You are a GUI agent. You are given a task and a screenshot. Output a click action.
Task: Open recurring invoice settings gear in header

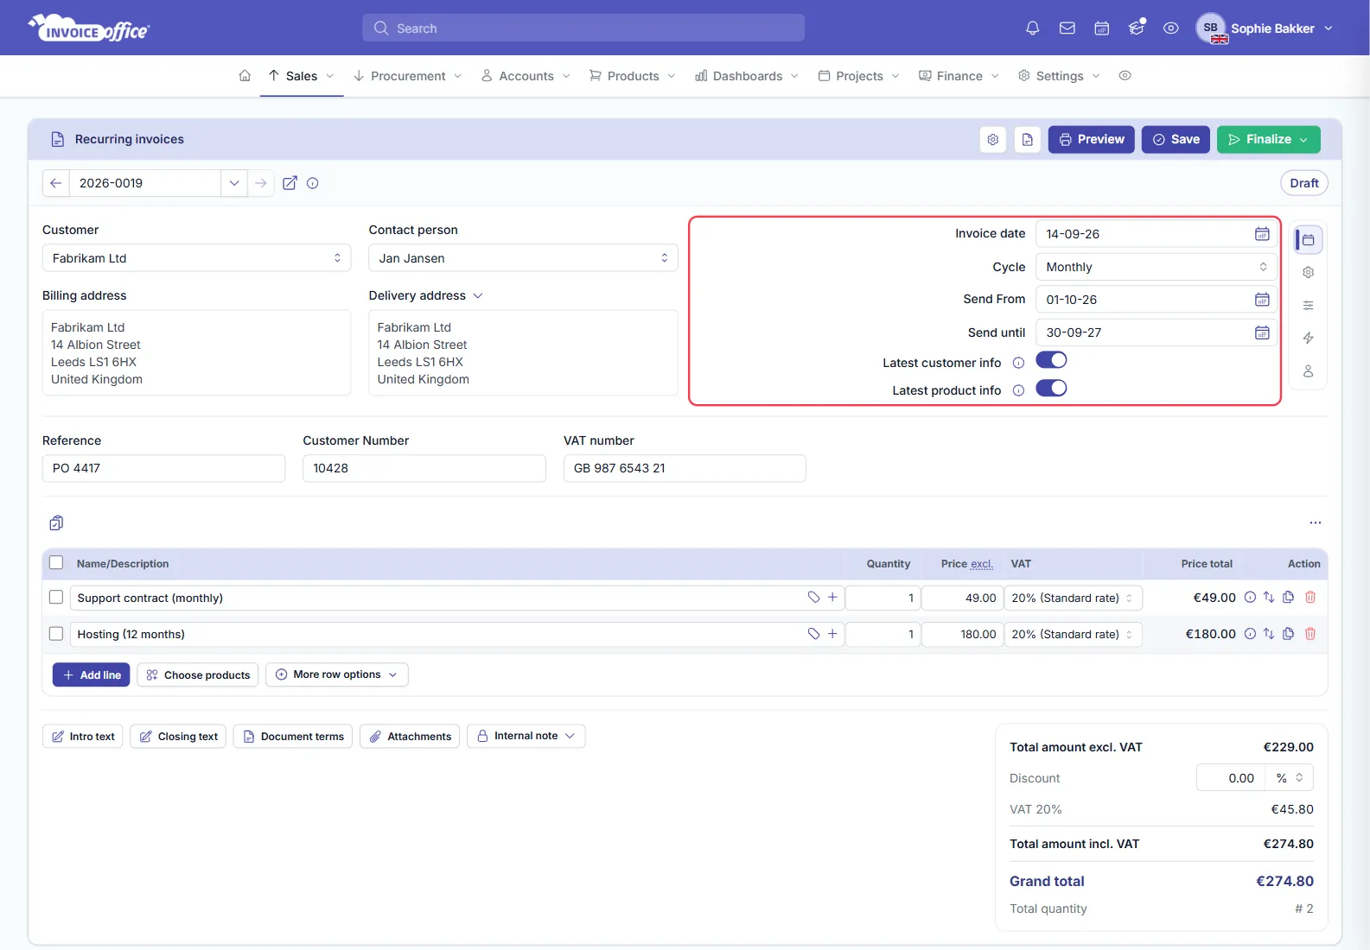[x=993, y=140]
